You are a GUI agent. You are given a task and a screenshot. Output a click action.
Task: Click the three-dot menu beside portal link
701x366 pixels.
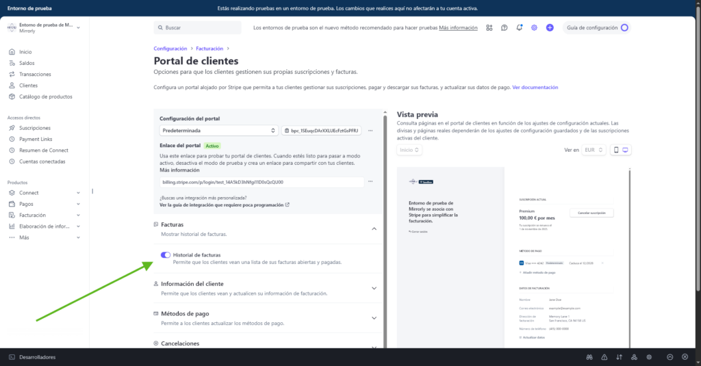click(x=370, y=182)
